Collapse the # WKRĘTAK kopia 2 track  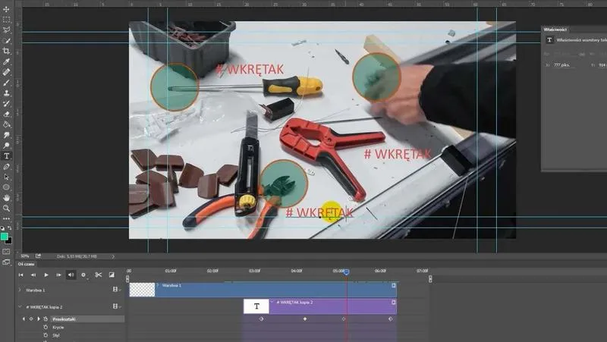point(20,307)
